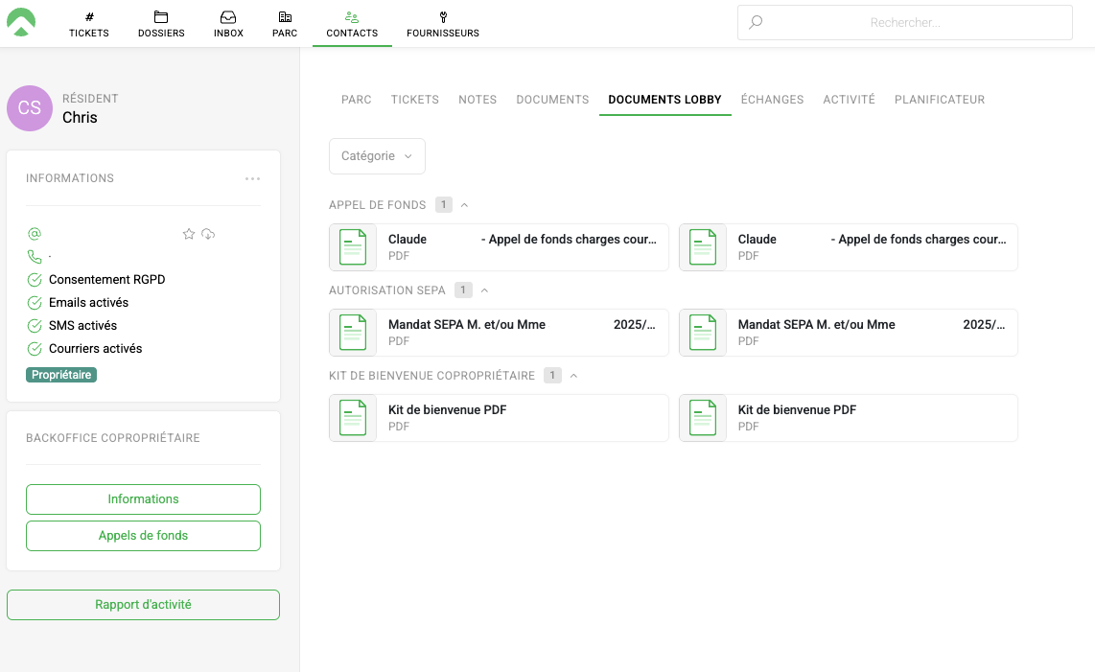Open the Informations three-dot menu

pyautogui.click(x=252, y=178)
